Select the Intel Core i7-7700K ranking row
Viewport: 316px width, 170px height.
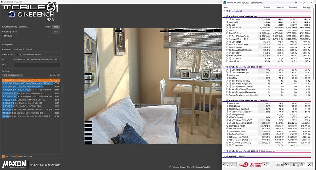tap(31, 106)
